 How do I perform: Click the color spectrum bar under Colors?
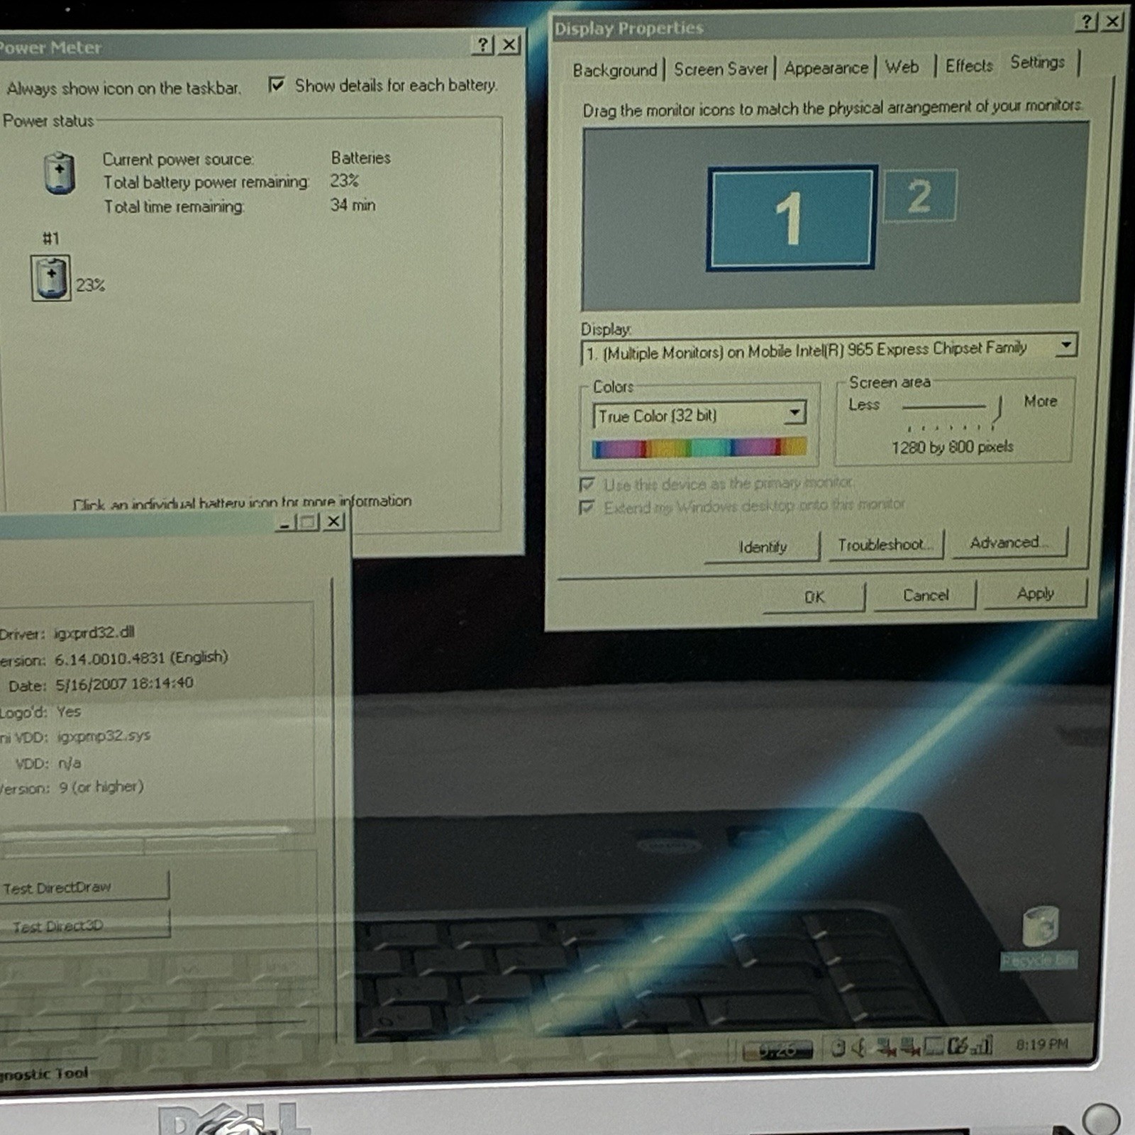(x=699, y=447)
